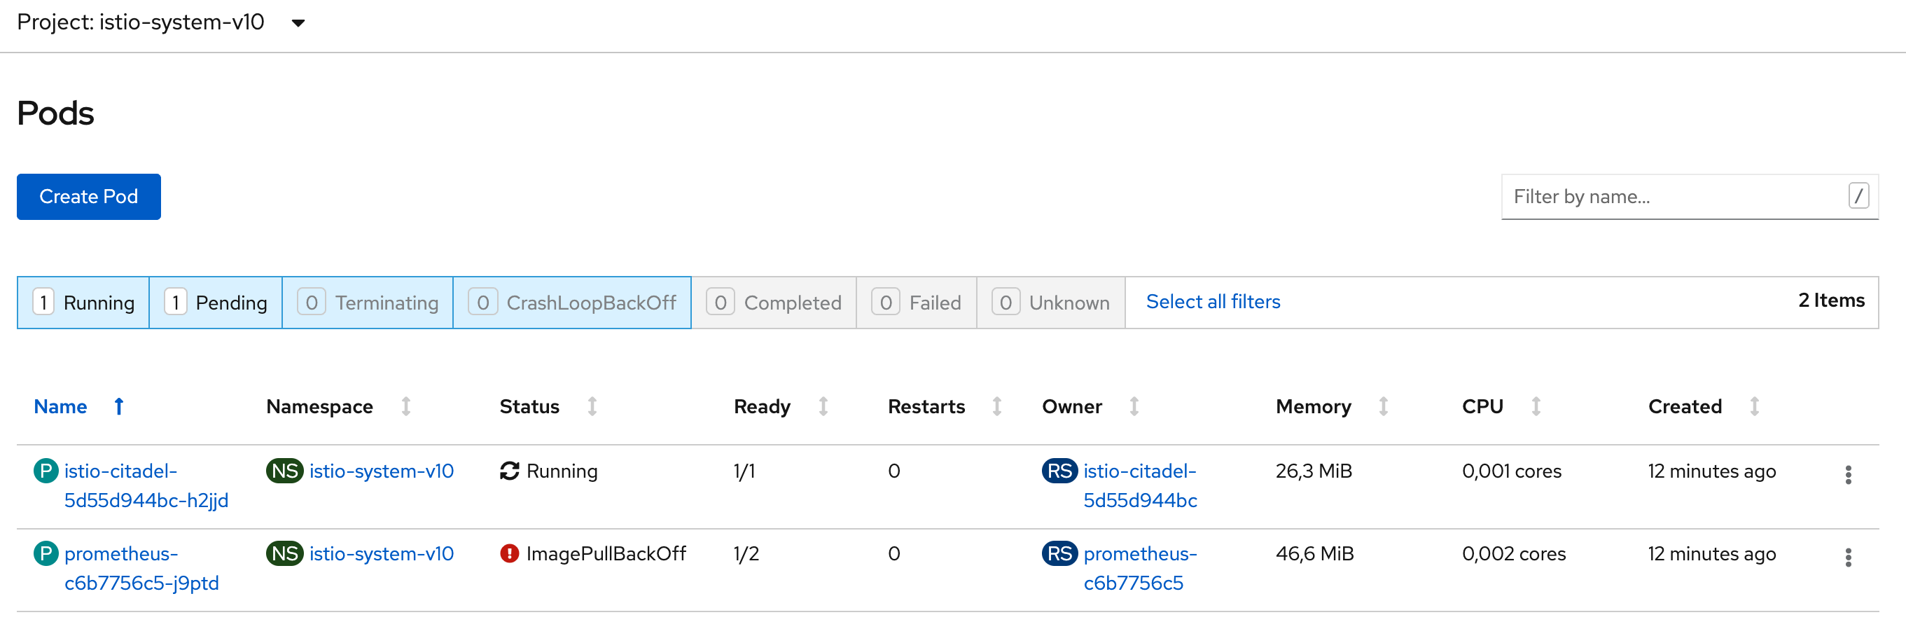
Task: Sort pods by Memory column icon
Action: click(1383, 406)
